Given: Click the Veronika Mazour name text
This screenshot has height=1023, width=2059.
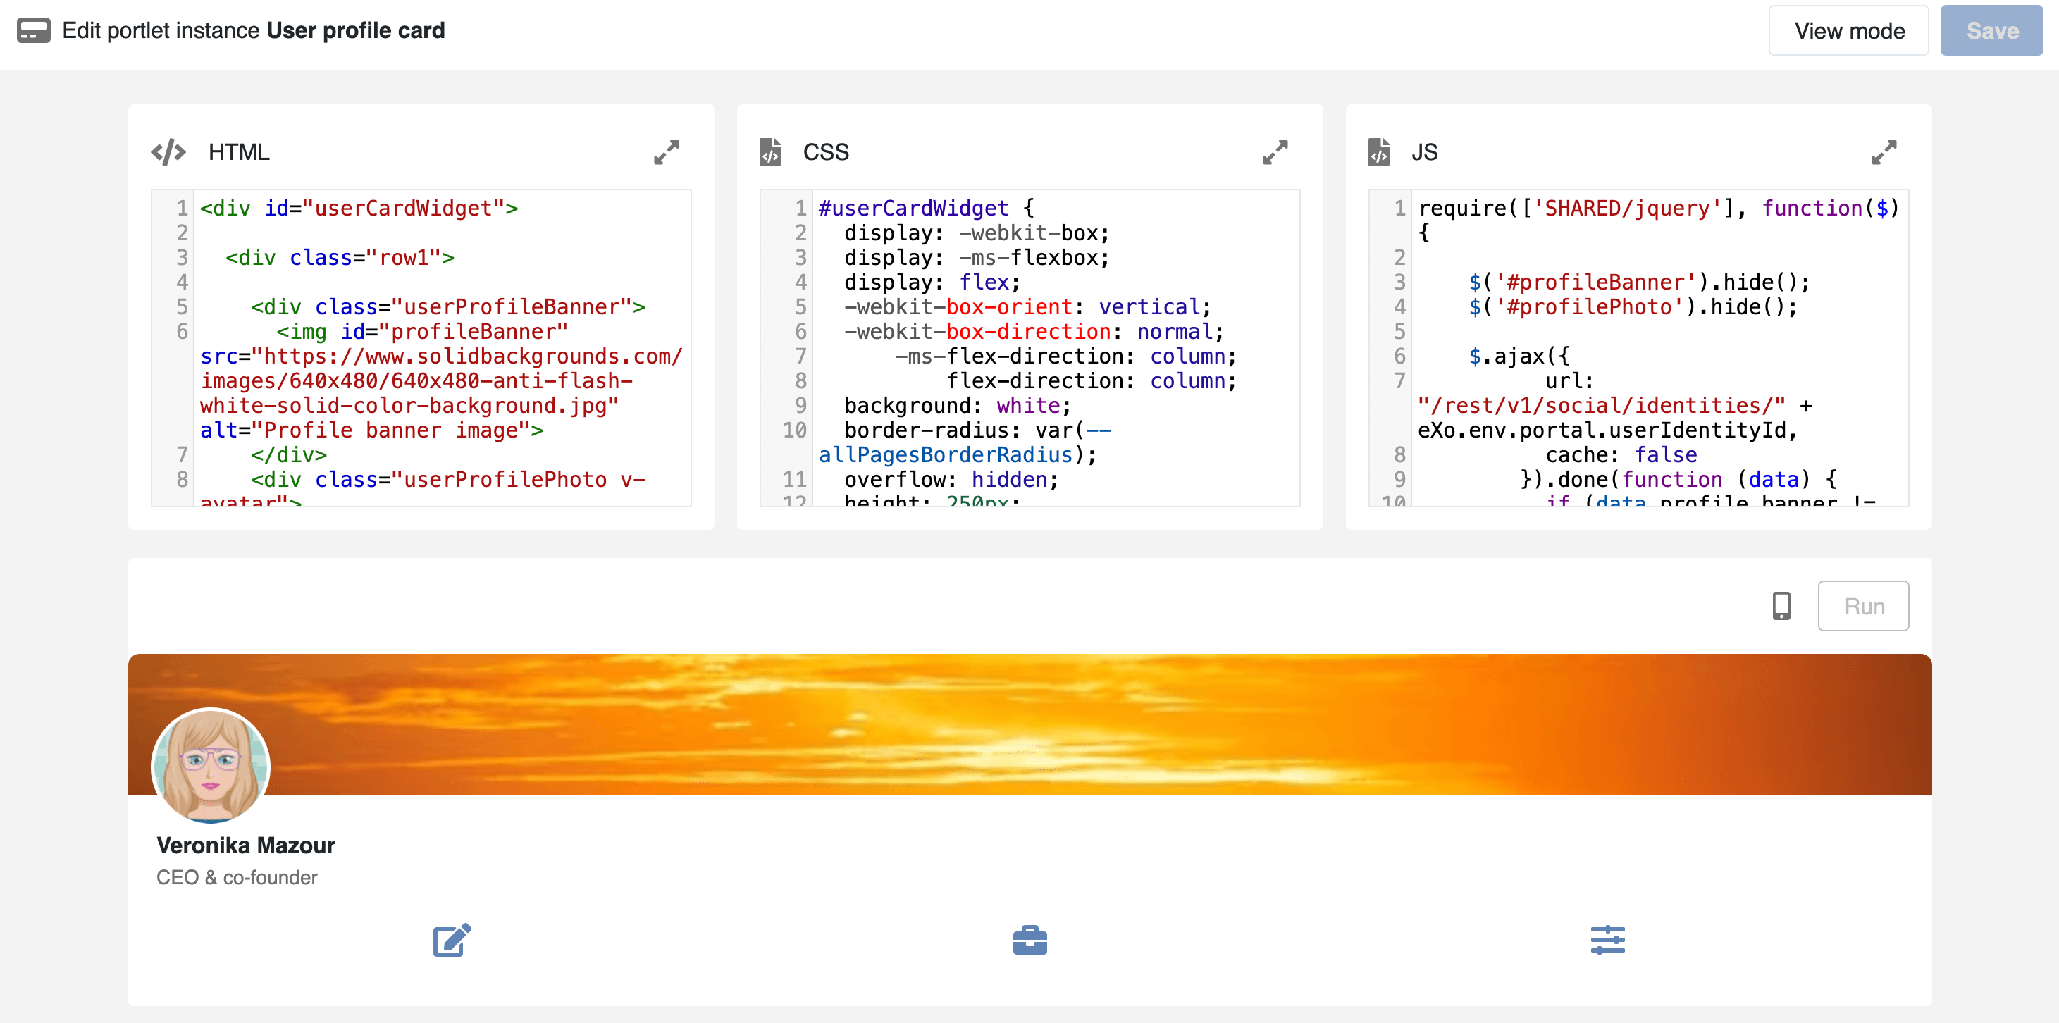Looking at the screenshot, I should [x=245, y=845].
